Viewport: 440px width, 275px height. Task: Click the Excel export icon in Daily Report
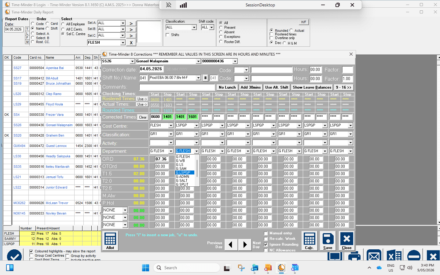coord(394,256)
